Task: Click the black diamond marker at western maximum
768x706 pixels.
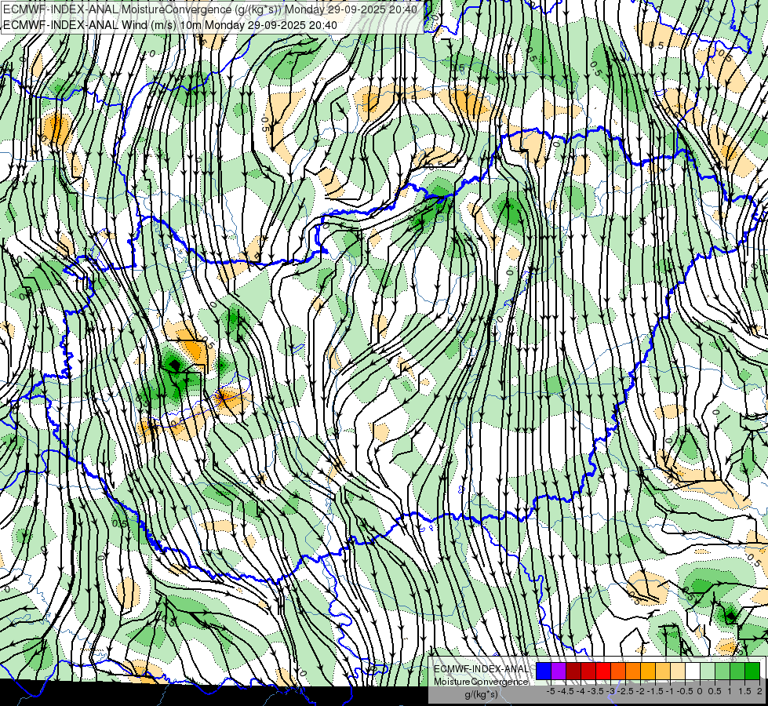Action: coord(174,365)
